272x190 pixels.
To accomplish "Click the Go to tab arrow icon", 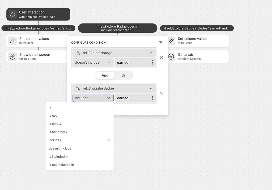I will pos(171,56).
